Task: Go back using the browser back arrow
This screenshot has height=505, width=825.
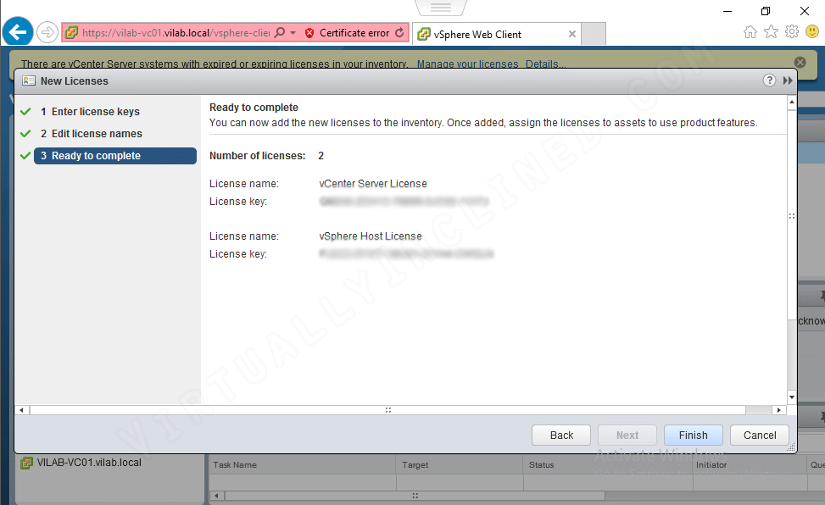Action: click(x=18, y=32)
